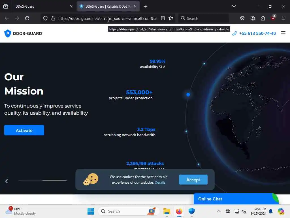Select the large highlighted orbit dot
Viewport: 290px width, 218px height.
(188, 95)
